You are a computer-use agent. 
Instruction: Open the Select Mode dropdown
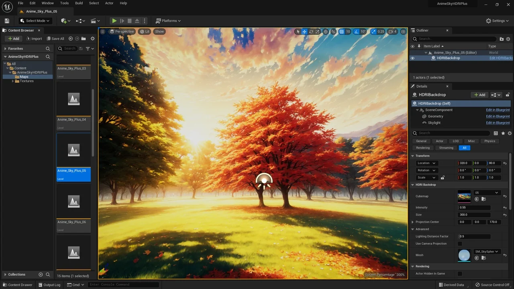coord(35,21)
